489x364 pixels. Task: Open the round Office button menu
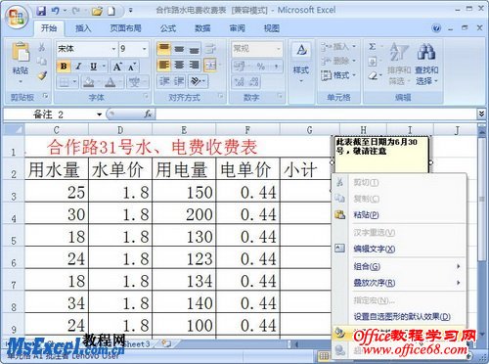click(17, 17)
